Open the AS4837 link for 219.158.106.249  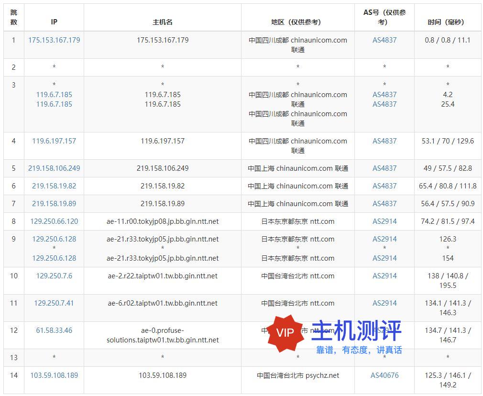pyautogui.click(x=384, y=168)
